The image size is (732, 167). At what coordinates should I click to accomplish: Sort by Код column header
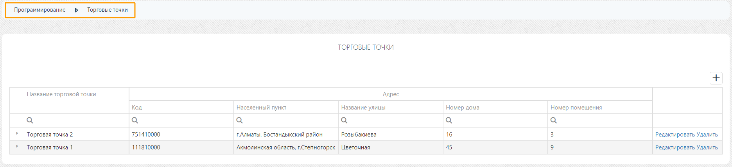[136, 108]
